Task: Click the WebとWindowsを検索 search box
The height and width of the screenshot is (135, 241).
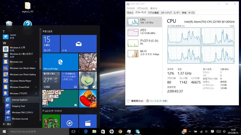Action: point(38,131)
